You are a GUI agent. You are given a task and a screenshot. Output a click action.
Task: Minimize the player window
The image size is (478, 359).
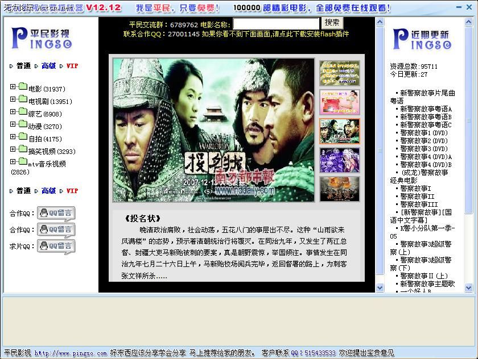tap(459, 7)
